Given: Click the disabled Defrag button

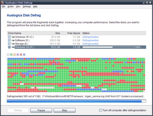Looking at the screenshot, I should coord(18,110).
